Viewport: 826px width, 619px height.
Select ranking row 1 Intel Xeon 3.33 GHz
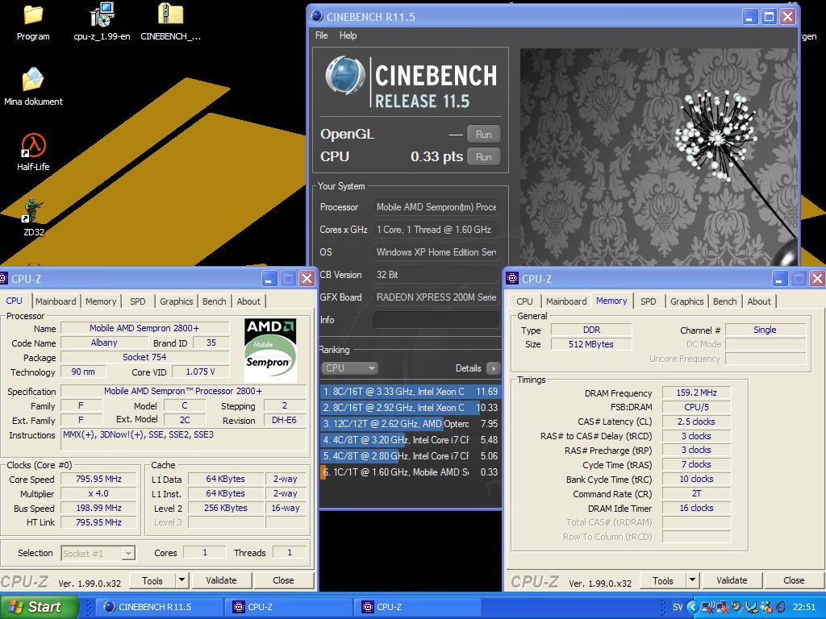pos(410,392)
